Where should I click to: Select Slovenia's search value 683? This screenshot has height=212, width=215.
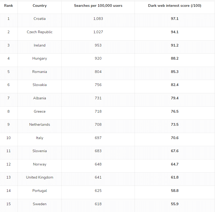pyautogui.click(x=98, y=151)
